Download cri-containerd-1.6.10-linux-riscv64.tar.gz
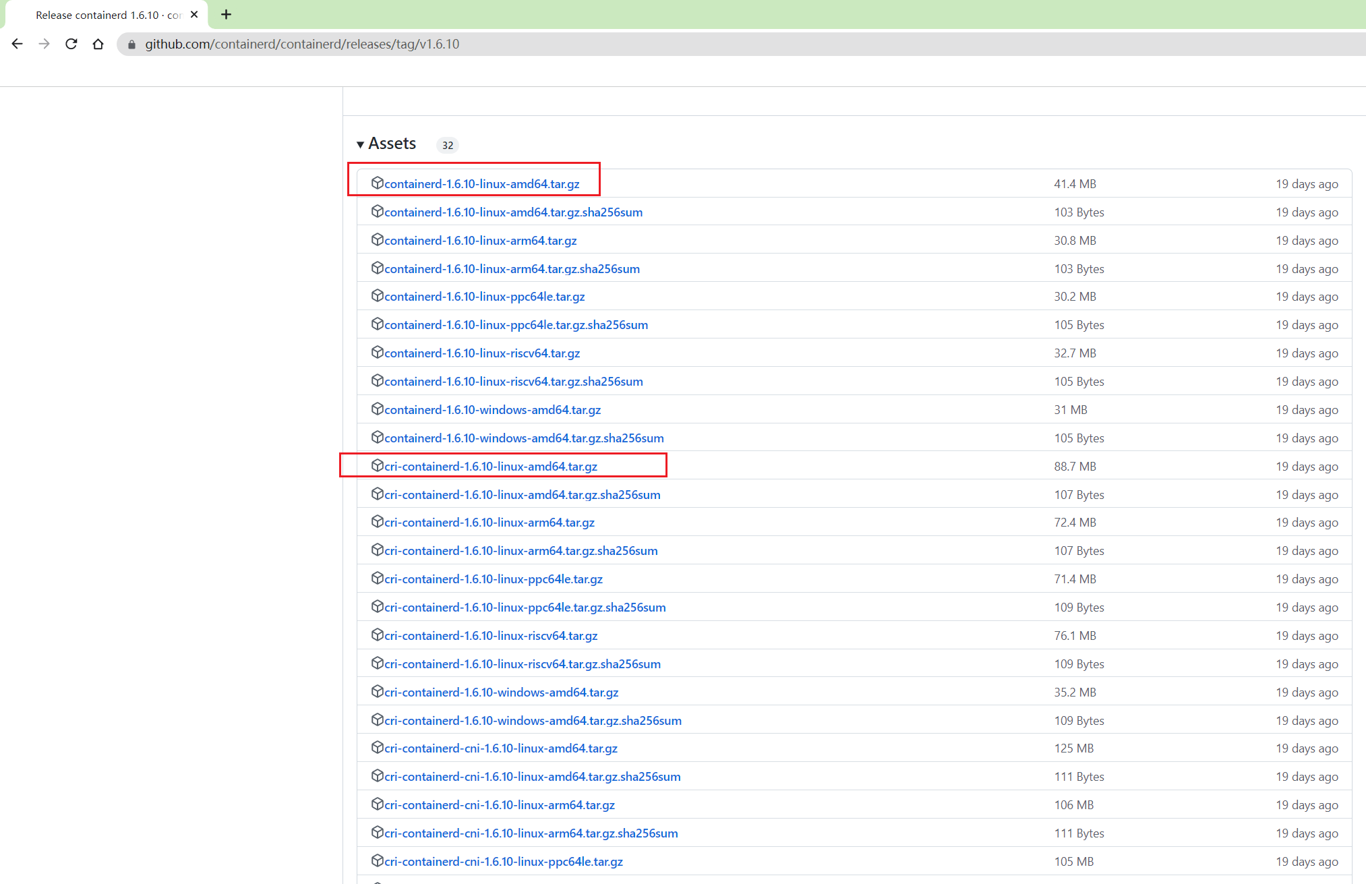1366x884 pixels. (491, 636)
